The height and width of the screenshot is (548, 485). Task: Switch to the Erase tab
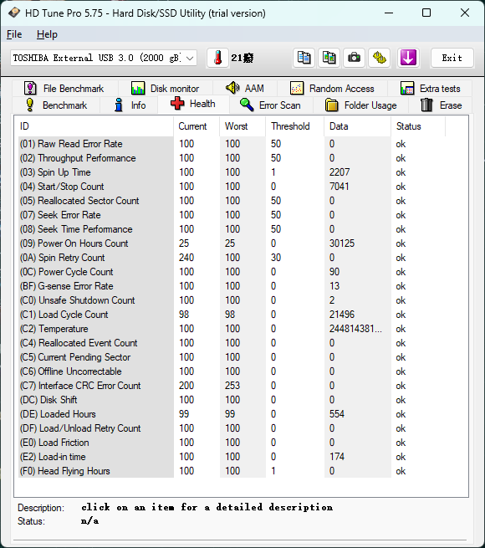(x=441, y=105)
